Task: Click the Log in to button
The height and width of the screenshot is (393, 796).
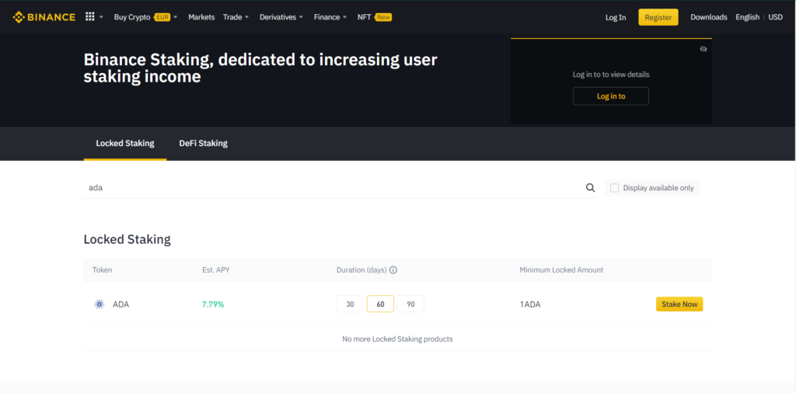Action: point(611,96)
